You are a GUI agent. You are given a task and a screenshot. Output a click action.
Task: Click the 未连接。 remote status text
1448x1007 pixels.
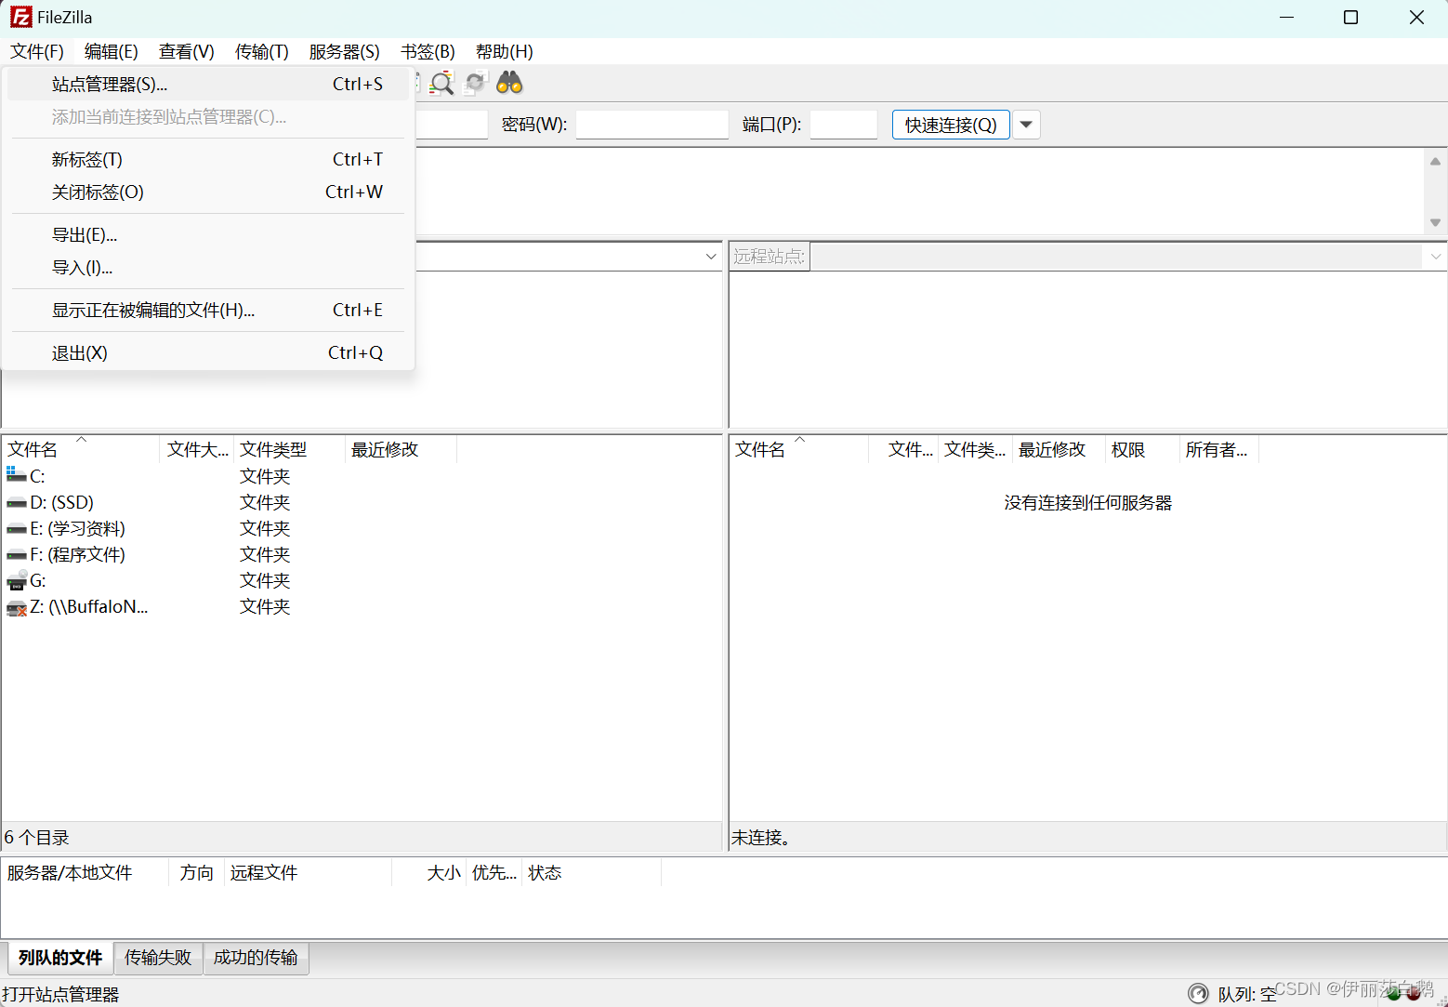[760, 837]
